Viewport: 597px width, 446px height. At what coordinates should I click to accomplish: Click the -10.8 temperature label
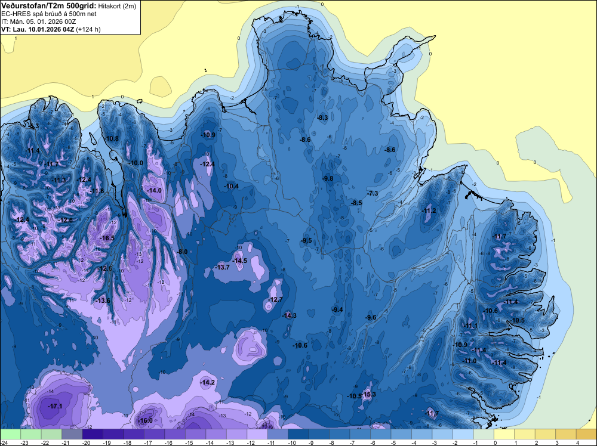[x=111, y=138]
